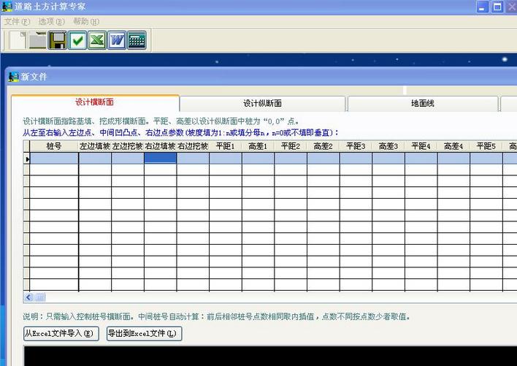Click the table's left scroll arrow

pyautogui.click(x=28, y=297)
